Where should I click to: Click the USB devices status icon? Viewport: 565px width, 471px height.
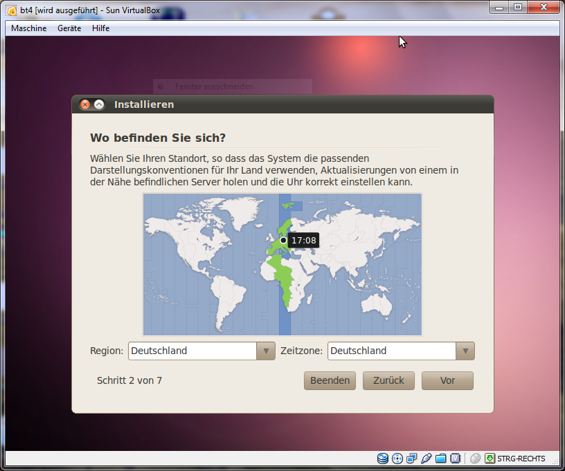pos(427,458)
